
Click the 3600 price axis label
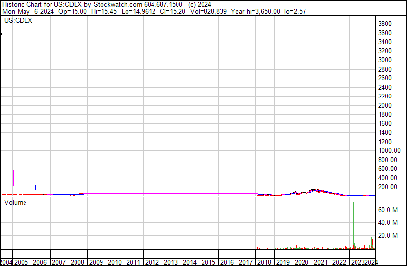point(385,33)
